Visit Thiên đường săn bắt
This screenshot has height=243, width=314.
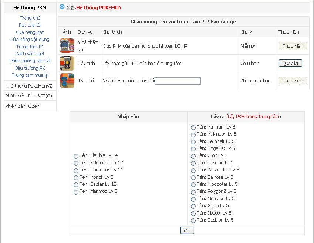(x=30, y=61)
